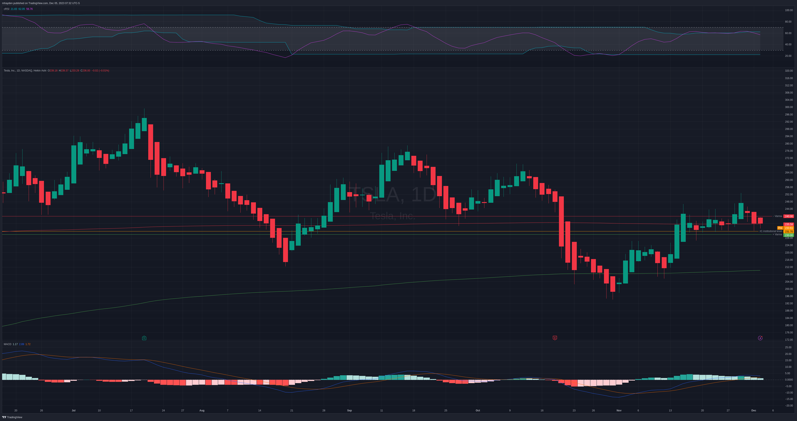This screenshot has width=797, height=421.
Task: Click the '#1 institutional level' label
Action: pyautogui.click(x=771, y=231)
